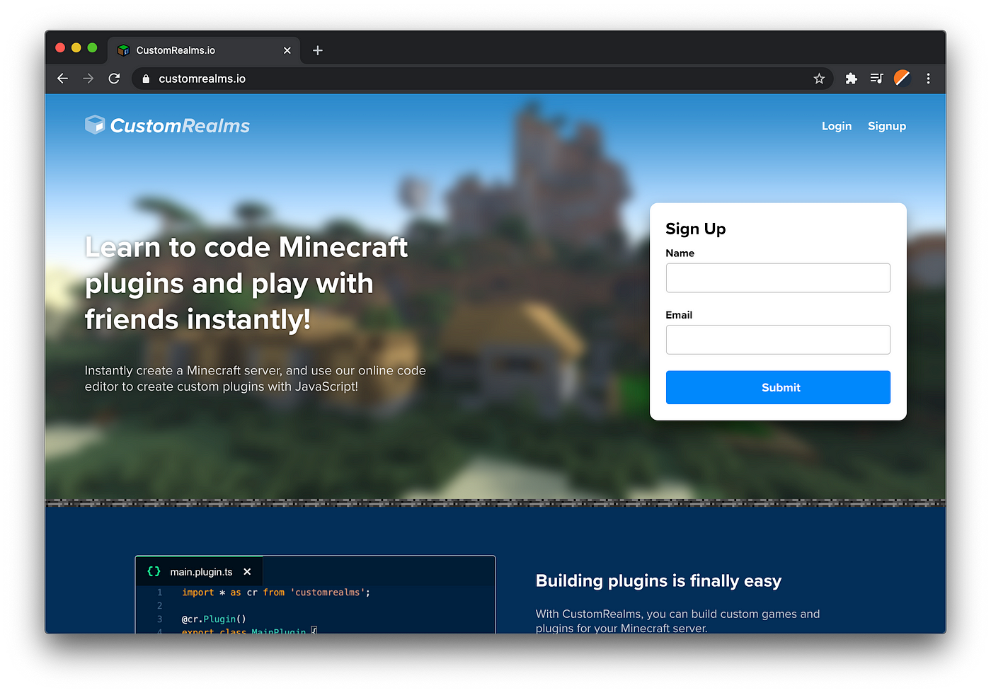Focus the Email input field
991x693 pixels.
tap(778, 340)
